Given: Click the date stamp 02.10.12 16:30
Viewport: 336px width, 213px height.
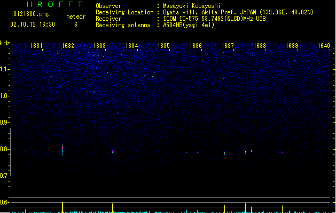Looking at the screenshot, I should [33, 24].
